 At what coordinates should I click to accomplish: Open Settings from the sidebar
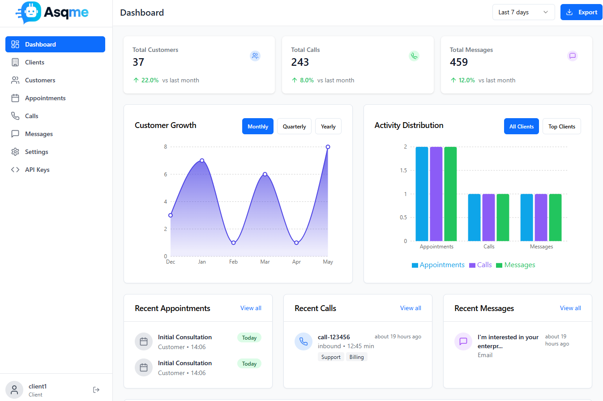(36, 152)
